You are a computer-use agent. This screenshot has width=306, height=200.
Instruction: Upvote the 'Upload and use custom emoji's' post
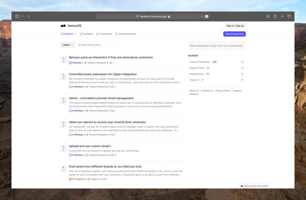click(63, 148)
